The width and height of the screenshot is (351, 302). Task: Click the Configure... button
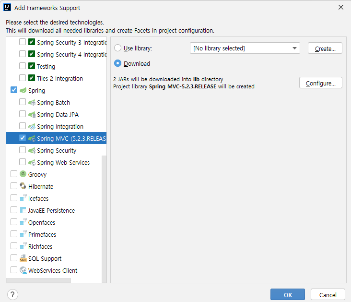[321, 83]
